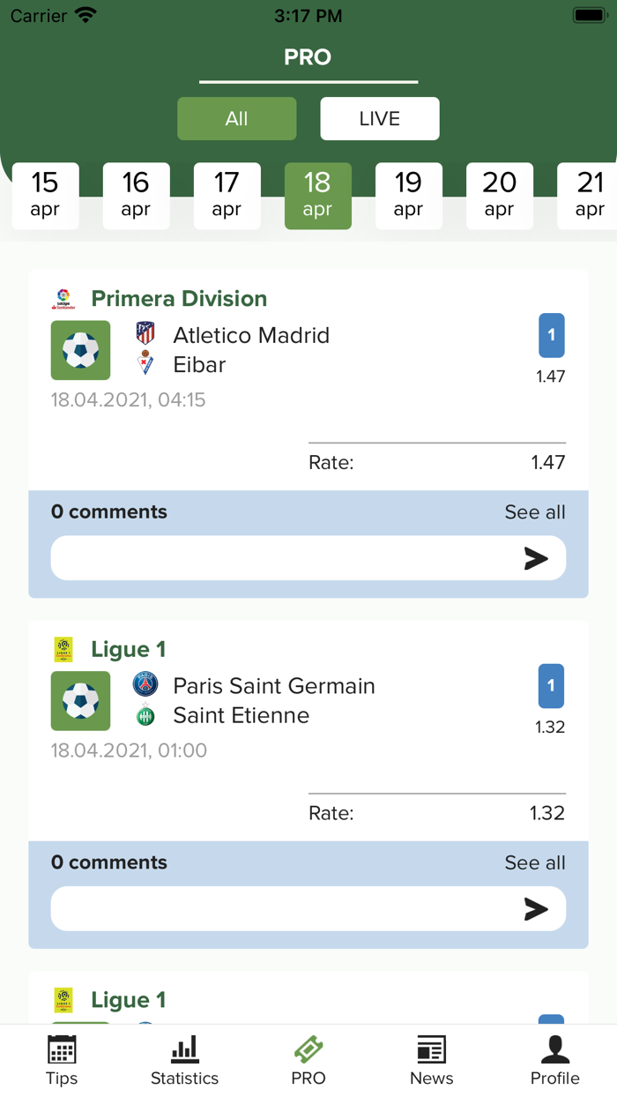Enable the All matches filter

pyautogui.click(x=236, y=118)
